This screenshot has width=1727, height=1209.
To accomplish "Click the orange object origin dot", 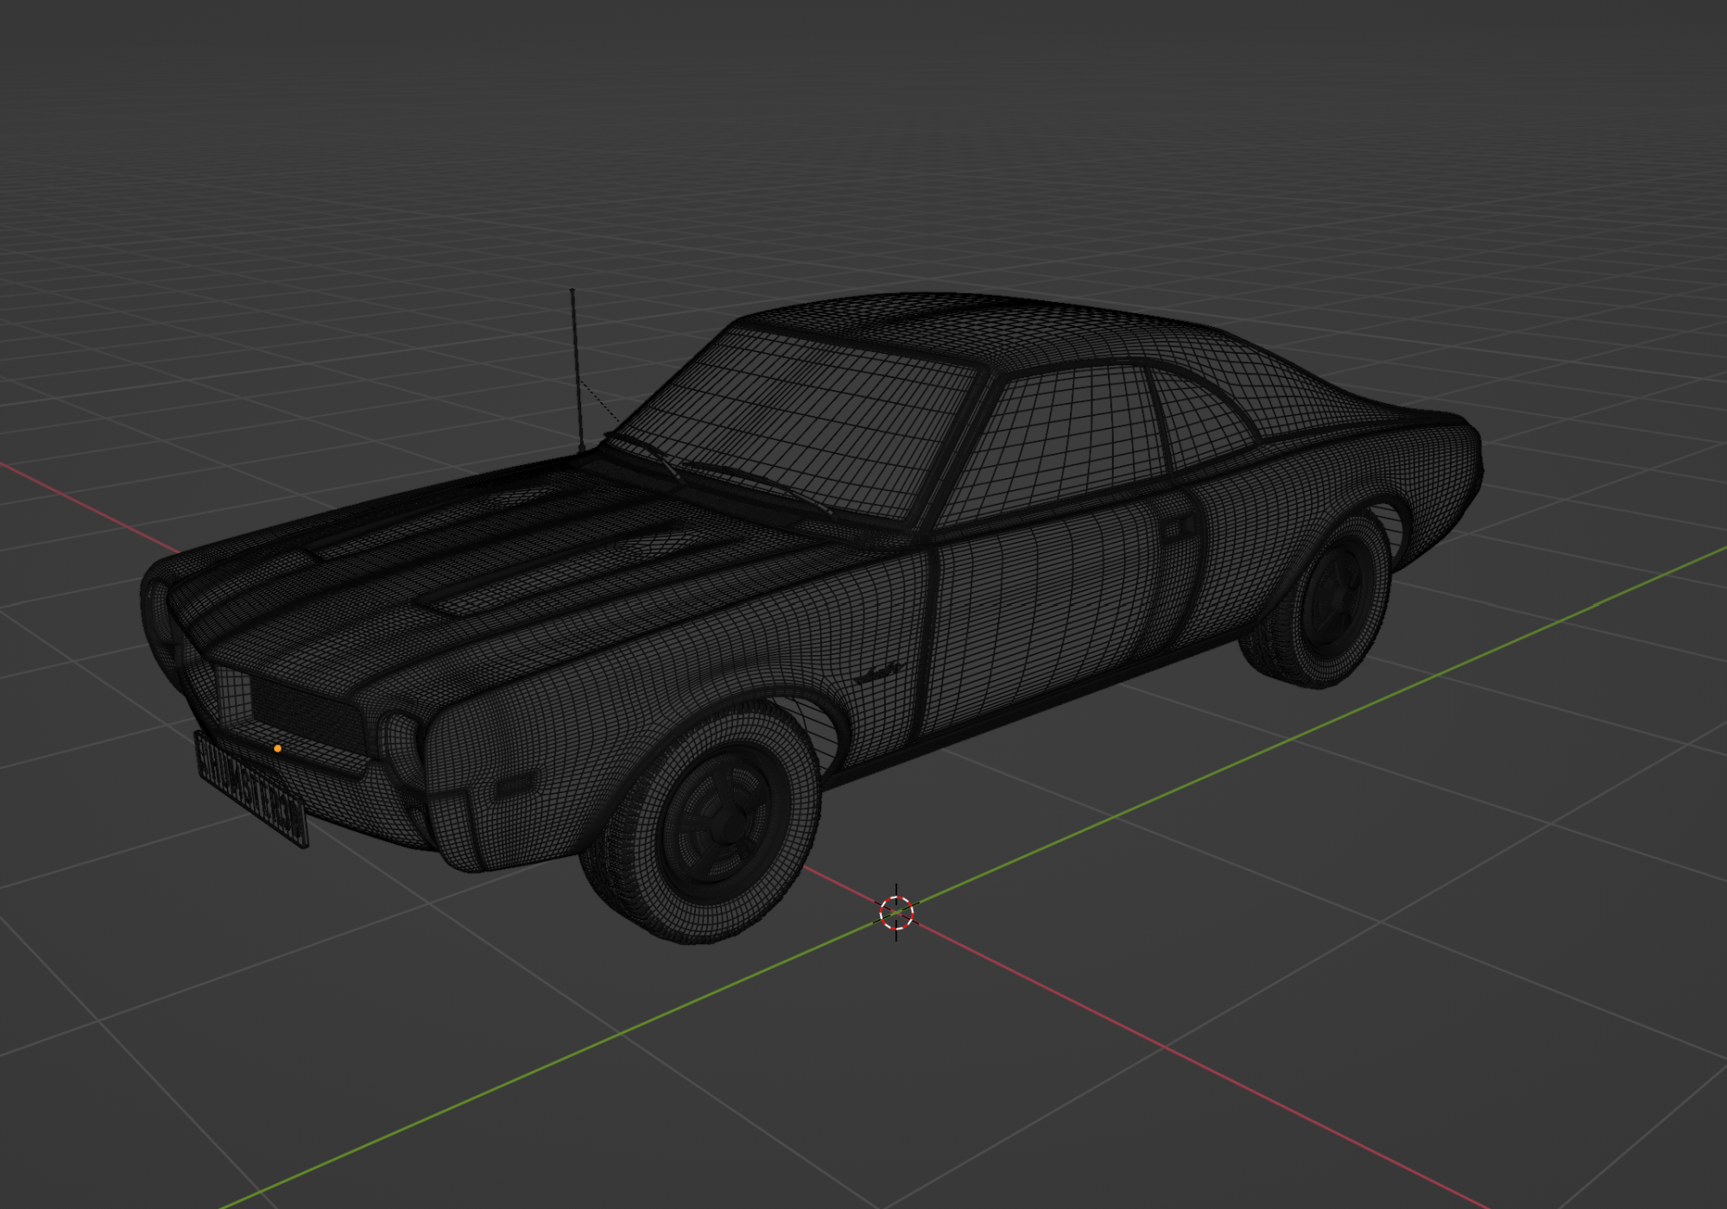I will click(x=277, y=748).
